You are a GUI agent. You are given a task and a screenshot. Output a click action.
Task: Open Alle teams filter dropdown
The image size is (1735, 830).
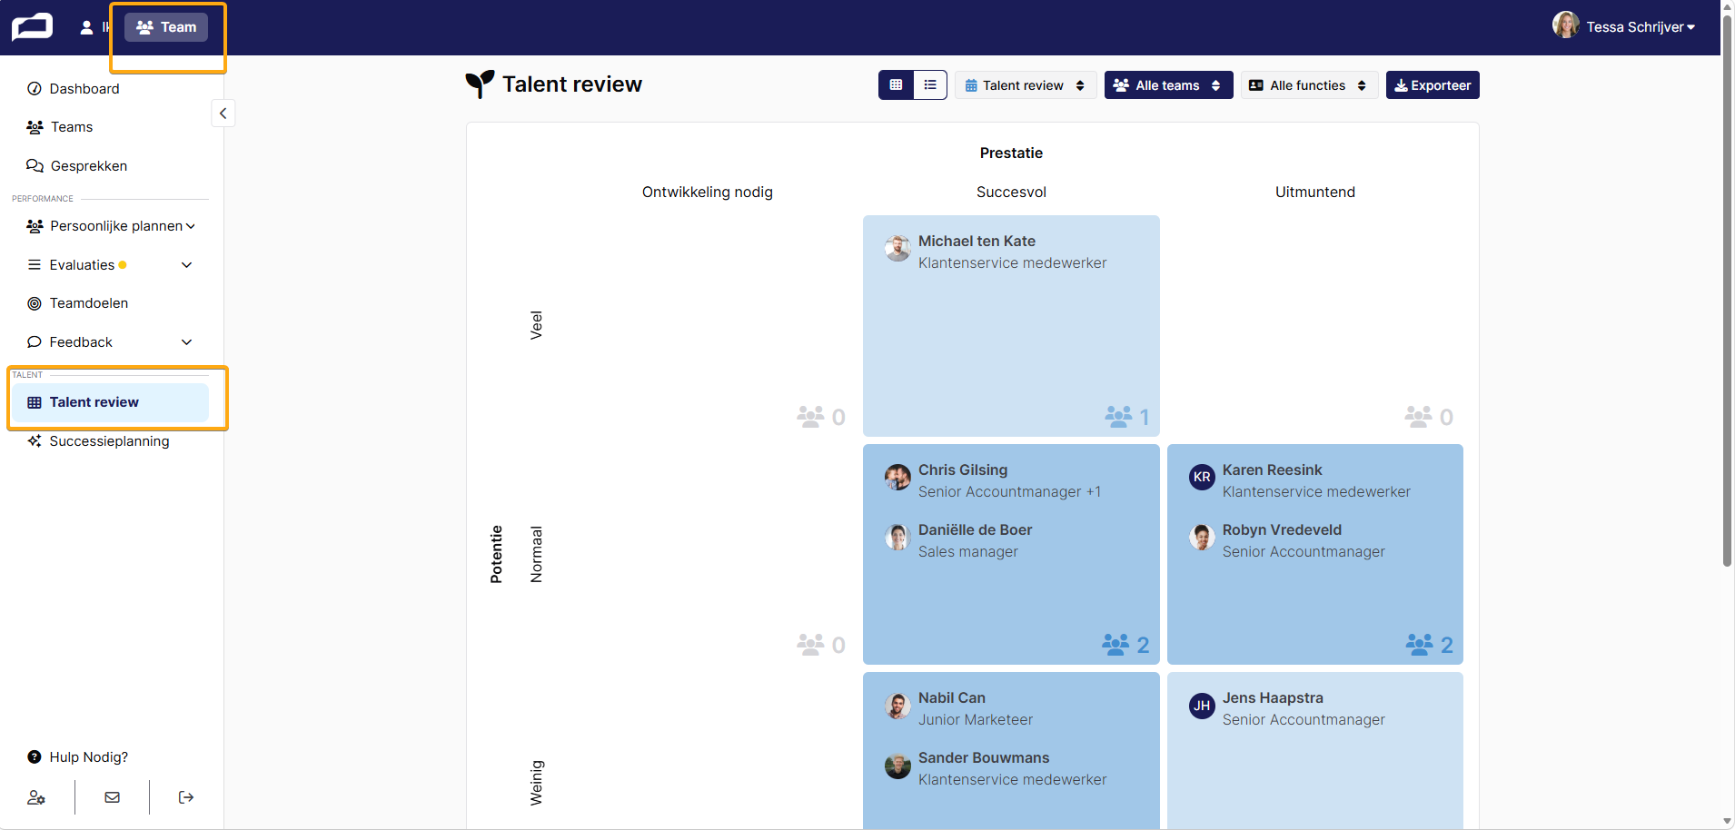tap(1168, 85)
